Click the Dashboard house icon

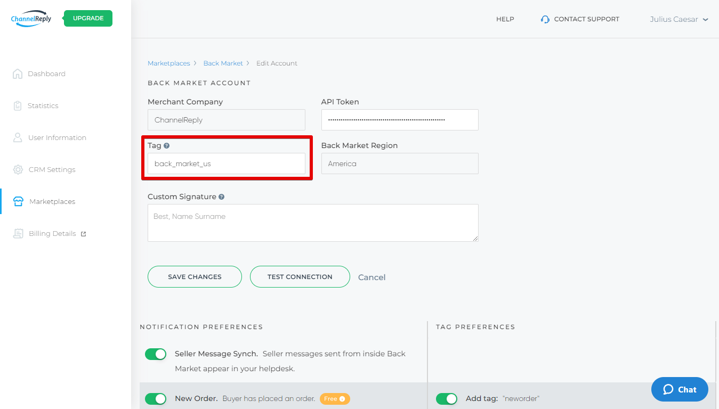[18, 73]
